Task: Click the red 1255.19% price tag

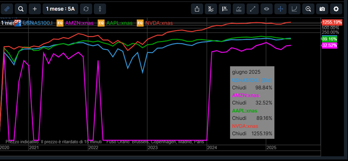Action: click(332, 22)
